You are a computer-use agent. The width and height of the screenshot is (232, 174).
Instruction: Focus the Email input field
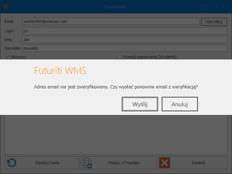click(111, 22)
